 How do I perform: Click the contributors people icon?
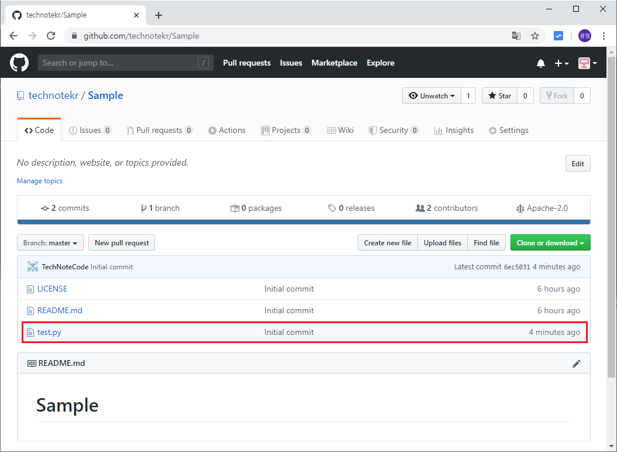[x=420, y=208]
